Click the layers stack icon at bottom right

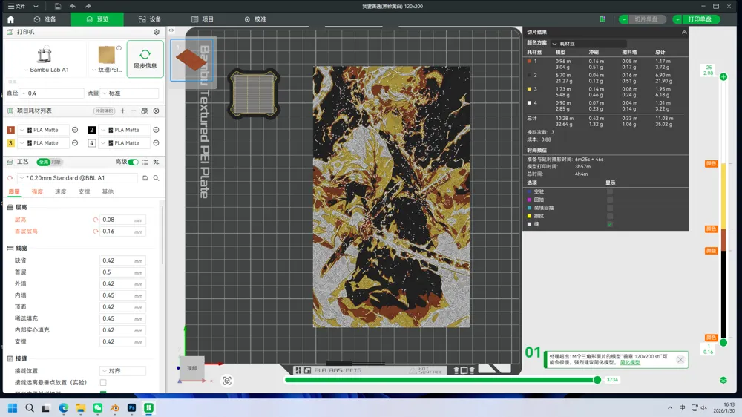tap(723, 380)
